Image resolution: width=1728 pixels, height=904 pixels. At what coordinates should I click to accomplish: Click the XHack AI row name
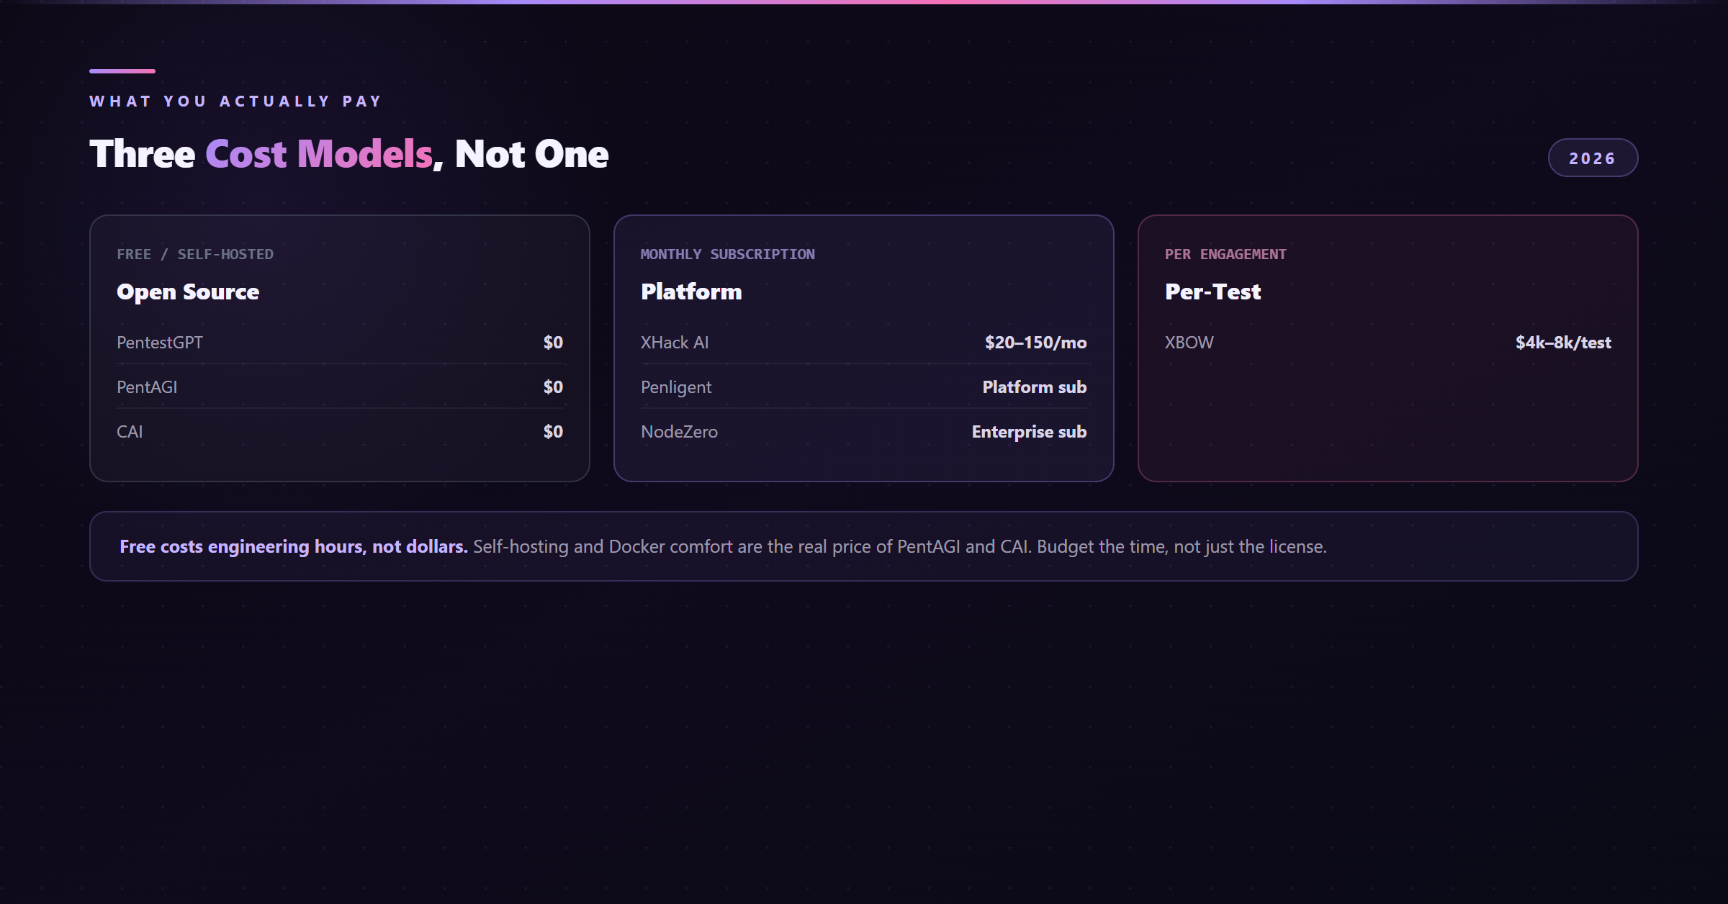coord(675,343)
